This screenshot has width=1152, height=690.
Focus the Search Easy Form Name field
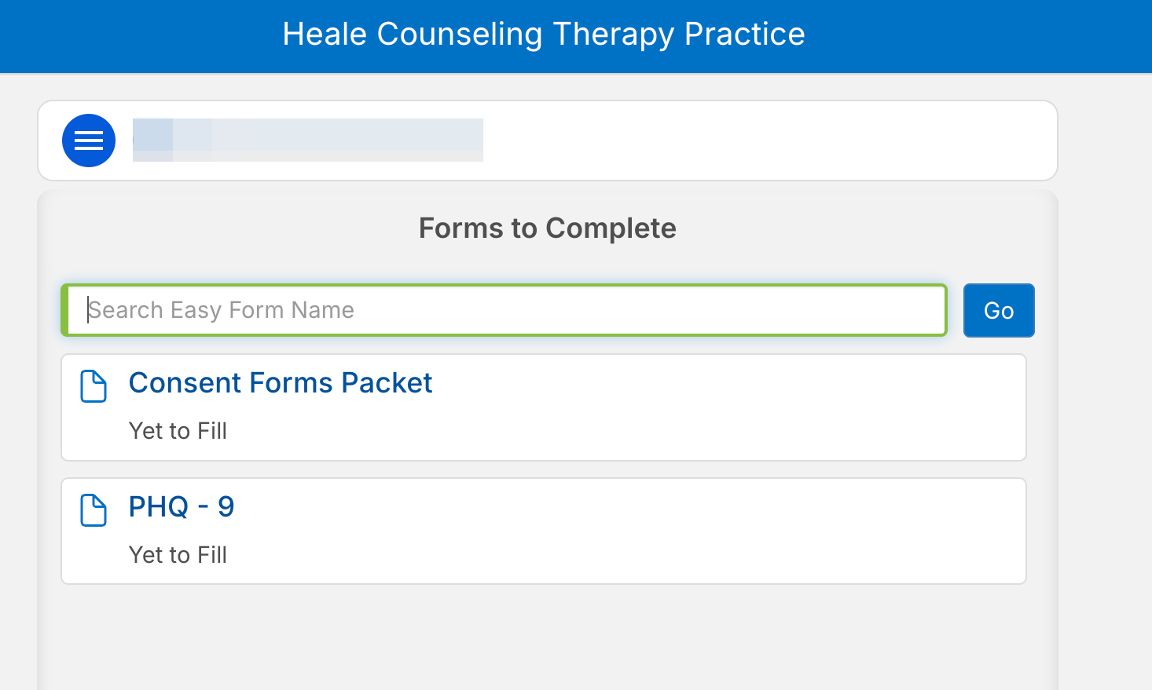[504, 310]
